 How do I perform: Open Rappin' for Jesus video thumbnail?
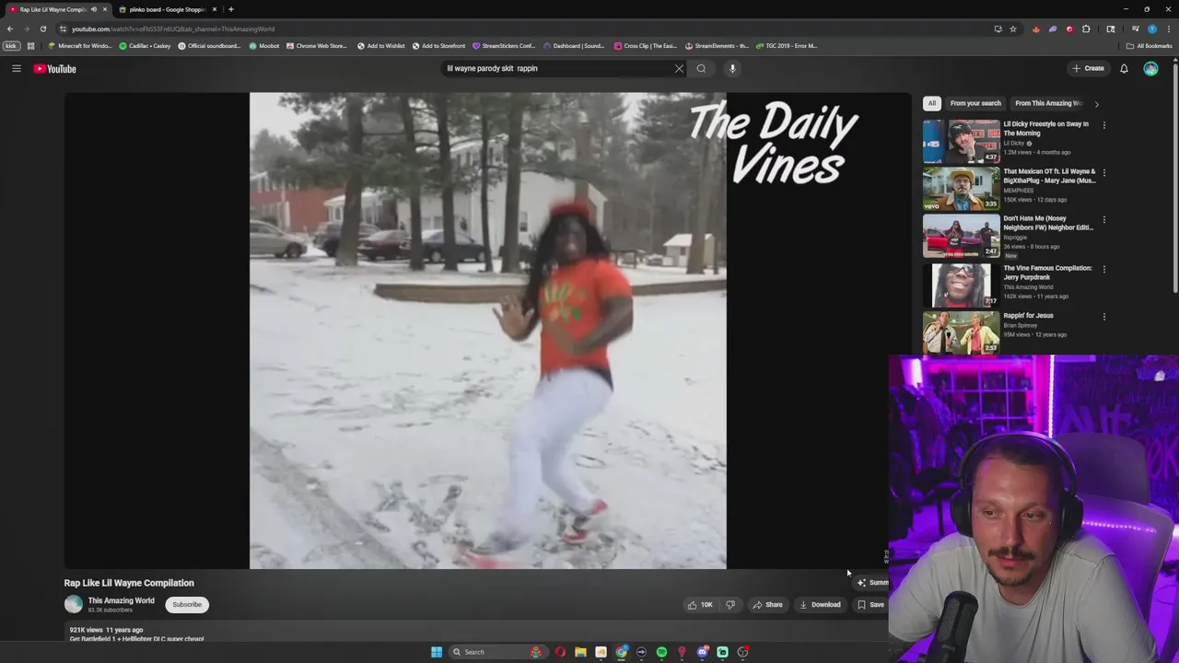pyautogui.click(x=961, y=332)
